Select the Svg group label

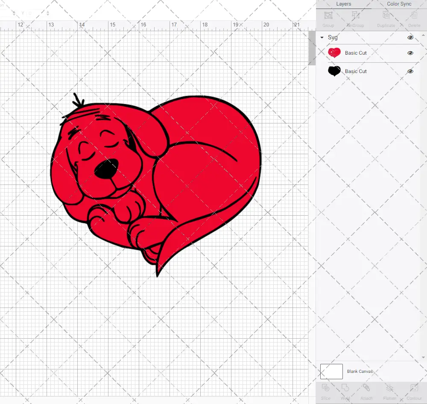(x=333, y=37)
